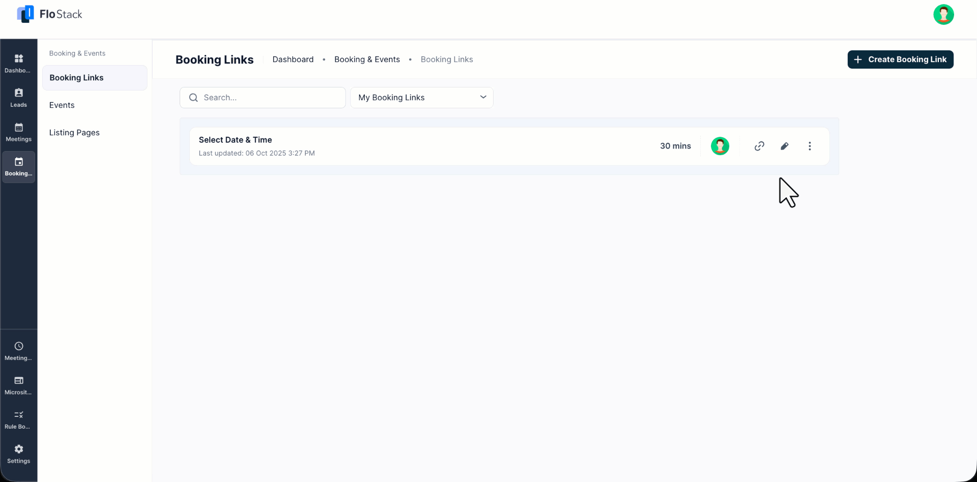This screenshot has height=482, width=977.
Task: Click the Booking Links page heading
Action: click(214, 59)
